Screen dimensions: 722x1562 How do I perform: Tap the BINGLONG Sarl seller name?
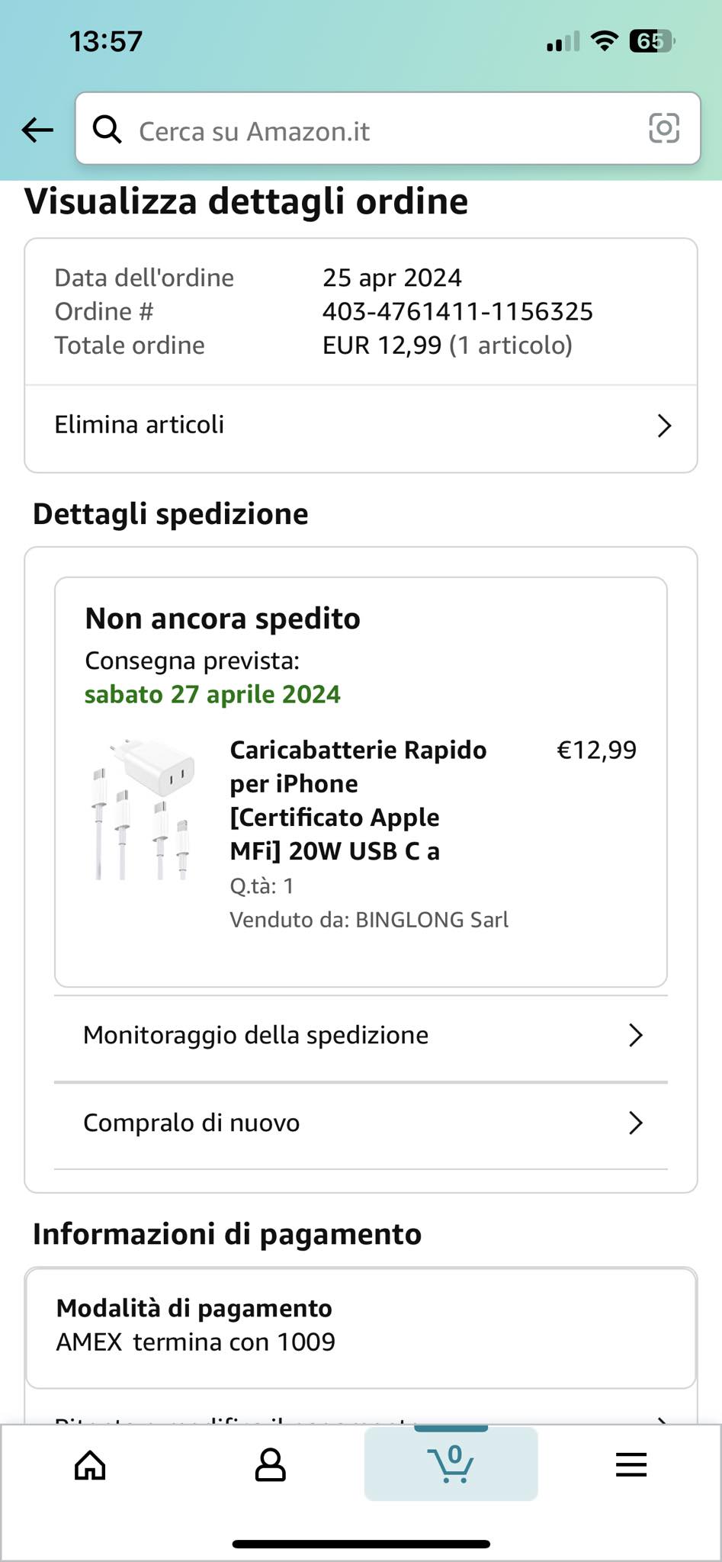[x=432, y=920]
